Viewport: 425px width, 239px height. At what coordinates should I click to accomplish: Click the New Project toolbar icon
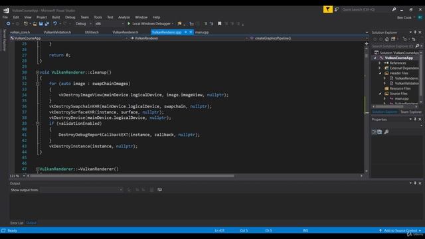point(26,24)
